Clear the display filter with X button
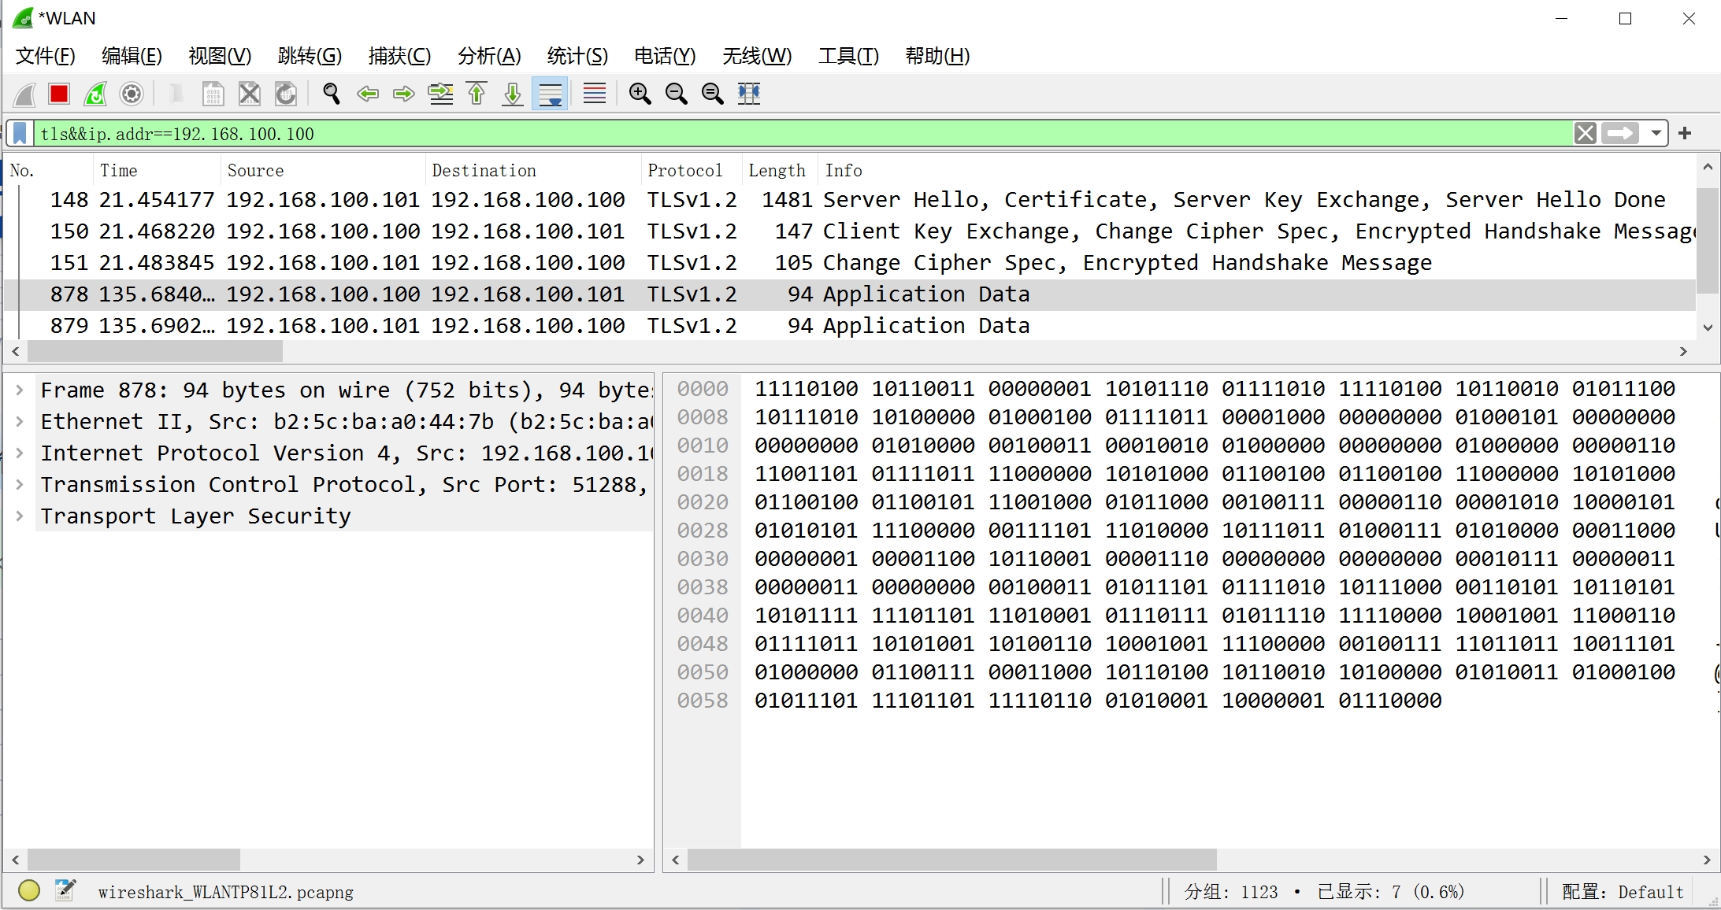Viewport: 1721px width, 910px height. (x=1586, y=134)
